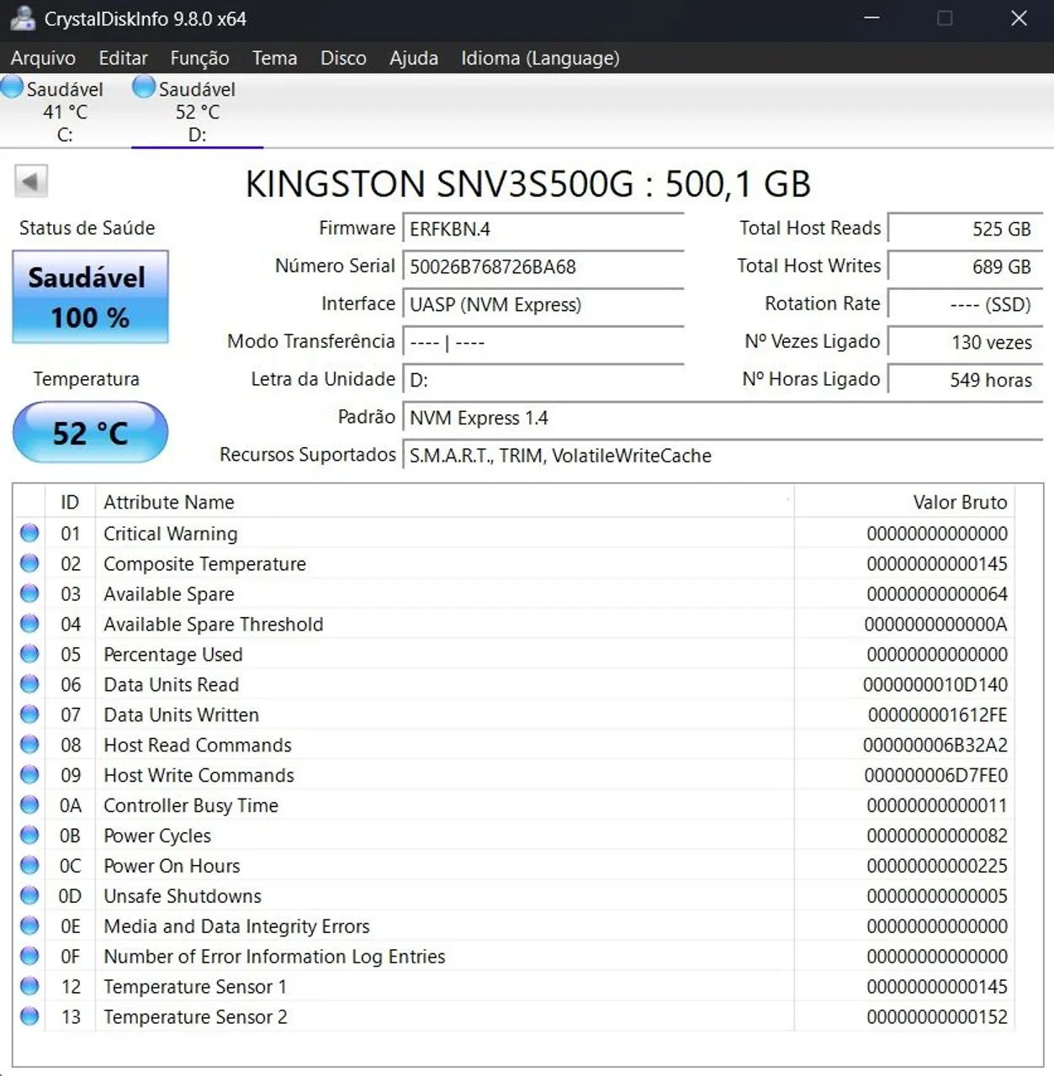
Task: Open the Tema menu
Action: point(273,58)
